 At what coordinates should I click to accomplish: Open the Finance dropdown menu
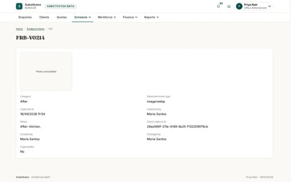click(130, 17)
